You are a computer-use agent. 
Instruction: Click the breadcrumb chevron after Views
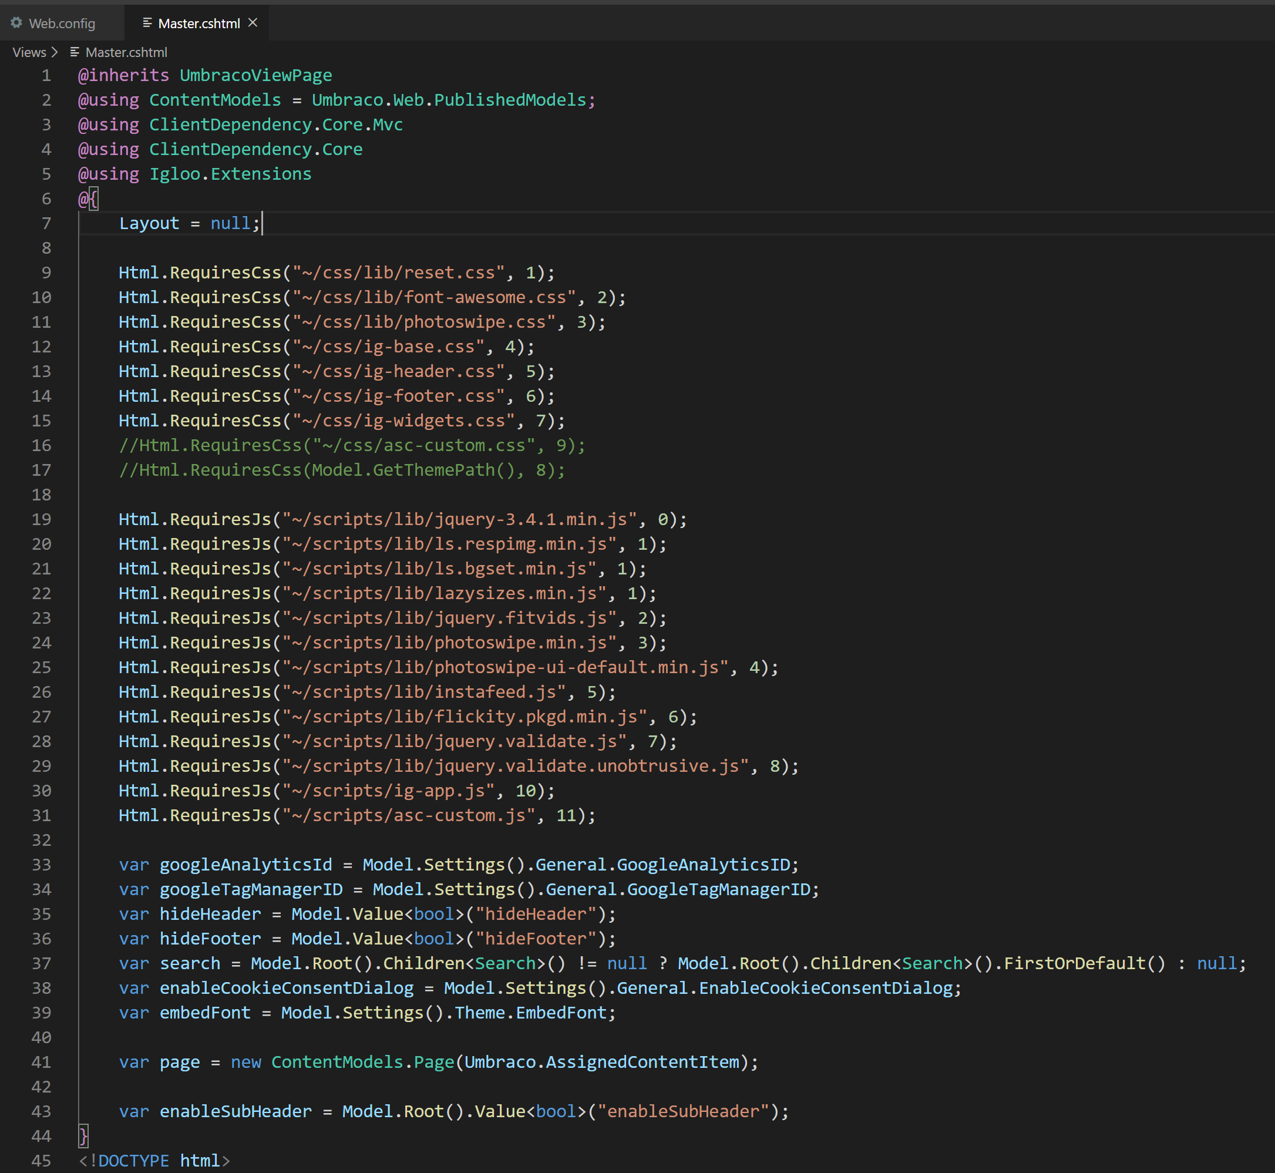tap(55, 52)
